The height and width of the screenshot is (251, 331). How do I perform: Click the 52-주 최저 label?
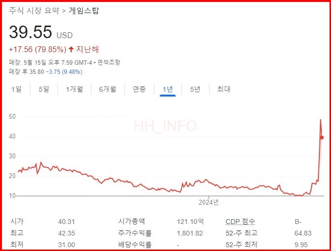241,245
